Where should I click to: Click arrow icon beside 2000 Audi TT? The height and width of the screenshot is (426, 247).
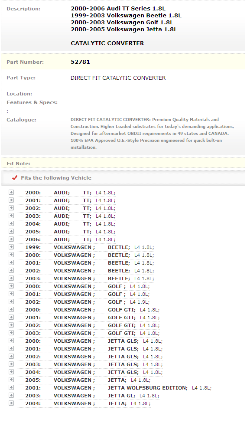point(11,192)
